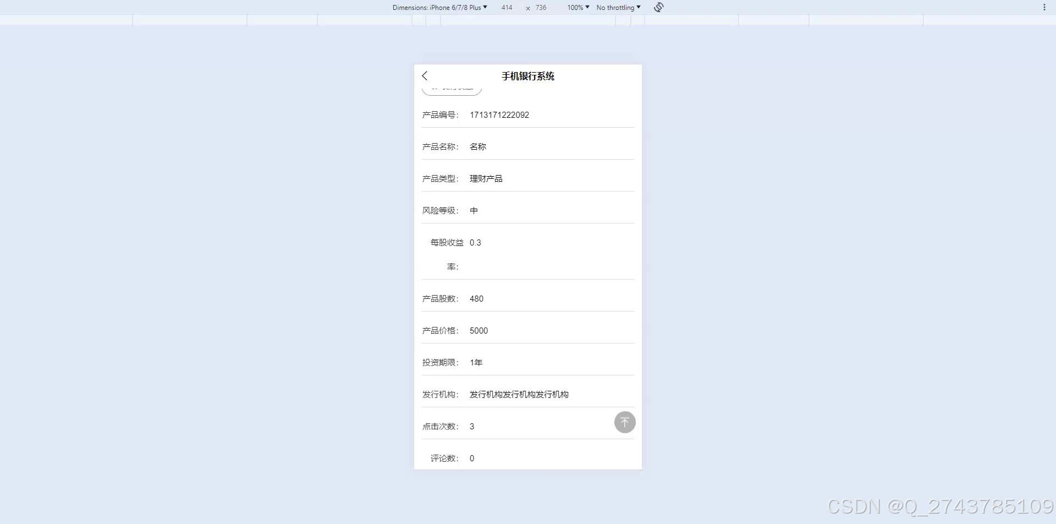The image size is (1056, 524).
Task: Open the Dimensions iPhone 6/7/8 Plus dropdown
Action: coord(439,8)
